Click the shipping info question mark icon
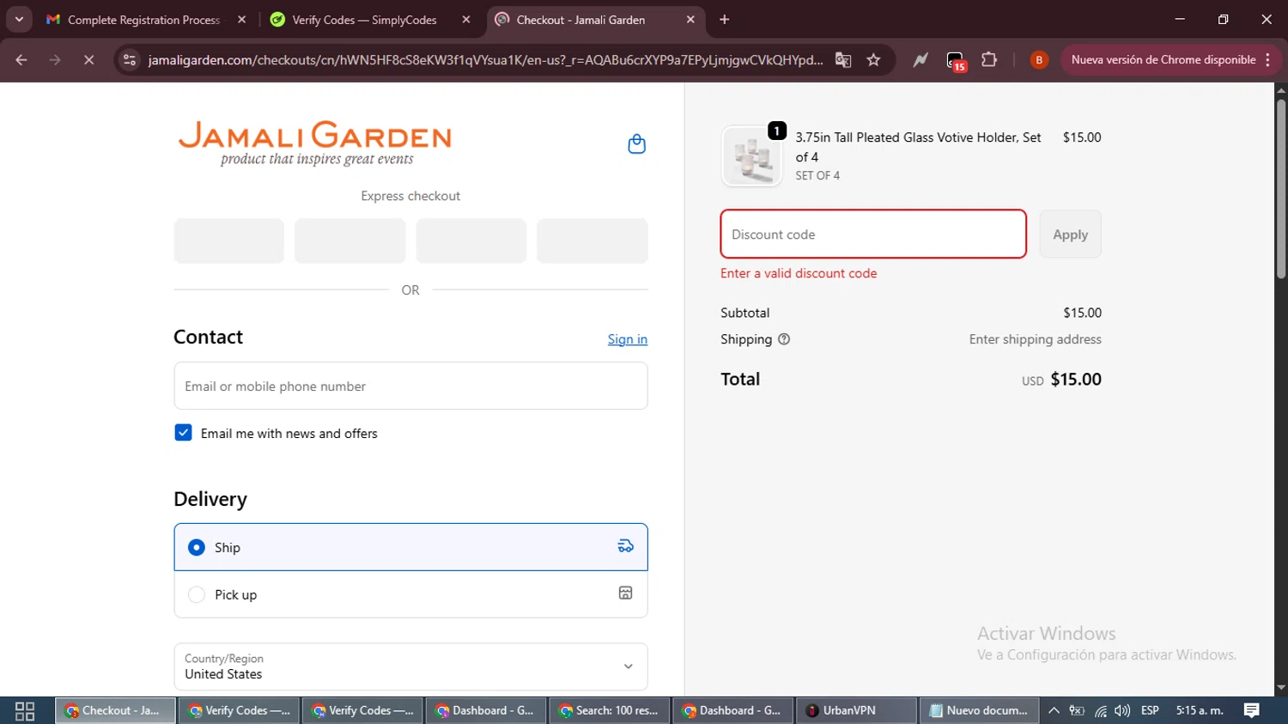 pyautogui.click(x=784, y=339)
